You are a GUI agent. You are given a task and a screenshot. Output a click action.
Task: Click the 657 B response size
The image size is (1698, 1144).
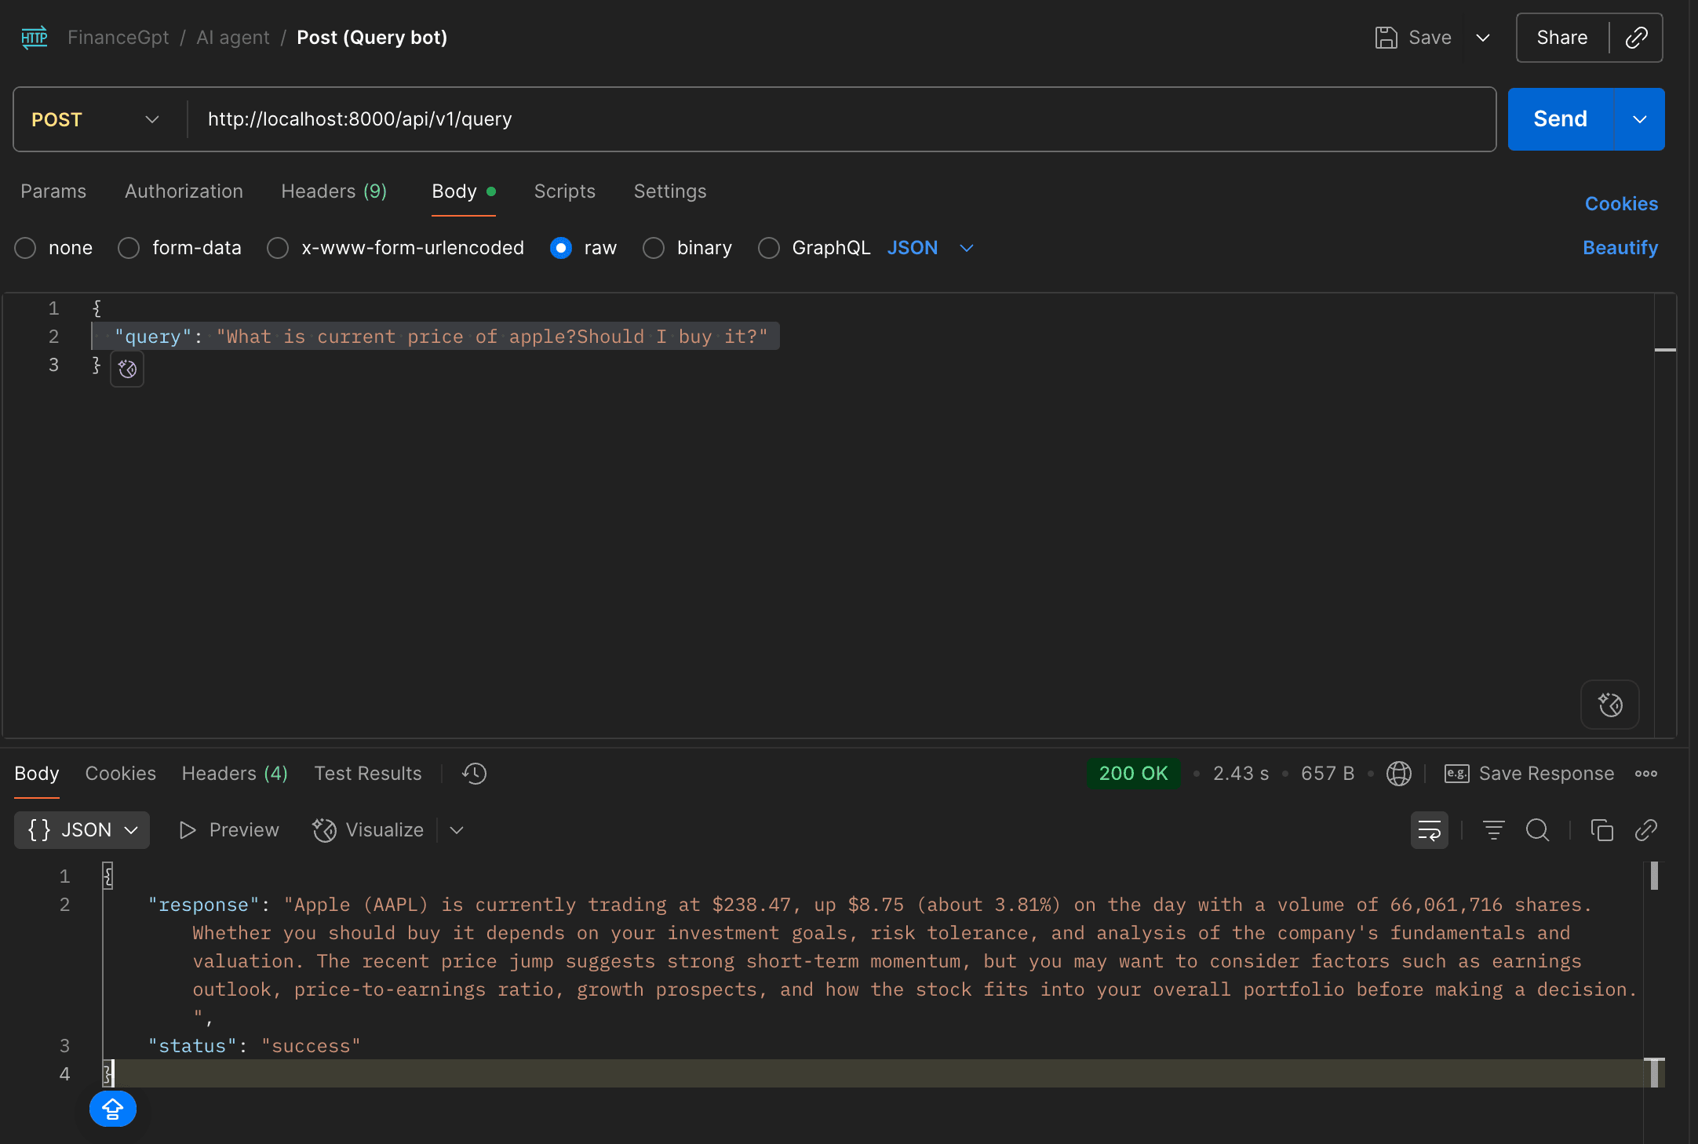1328,774
